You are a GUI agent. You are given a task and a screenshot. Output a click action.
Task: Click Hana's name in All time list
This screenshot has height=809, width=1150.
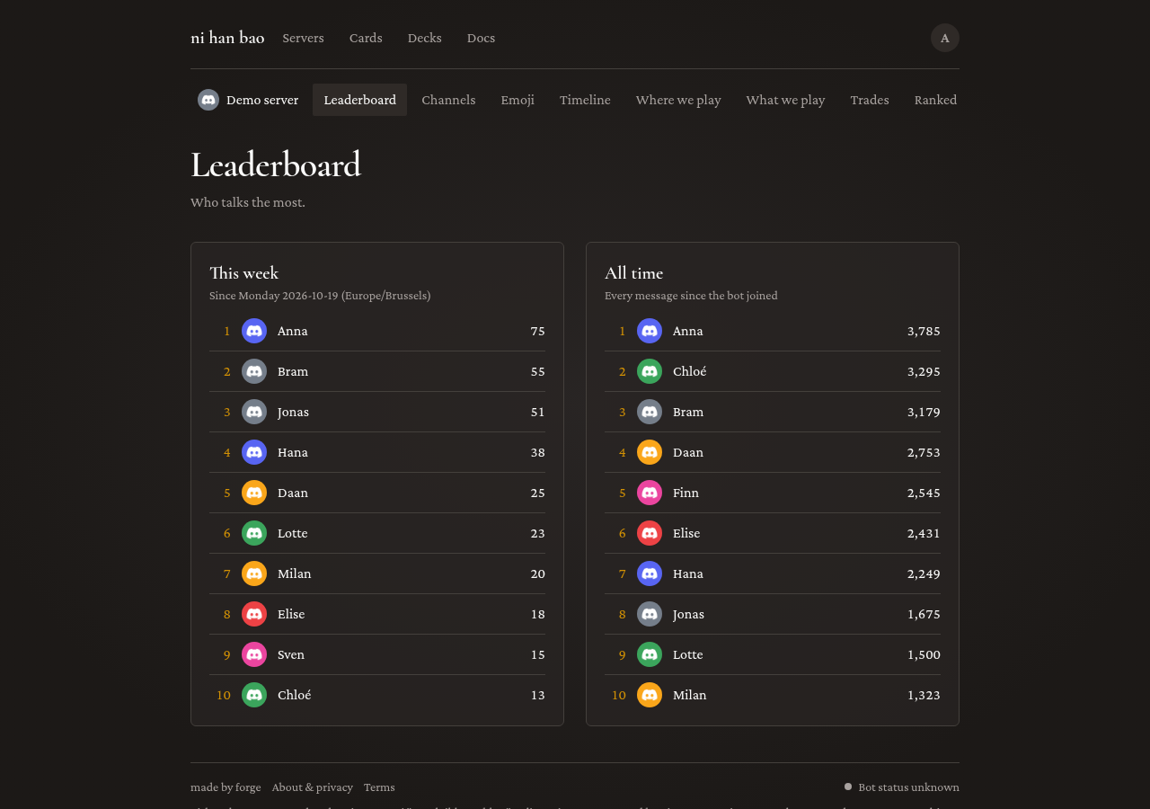tap(688, 573)
